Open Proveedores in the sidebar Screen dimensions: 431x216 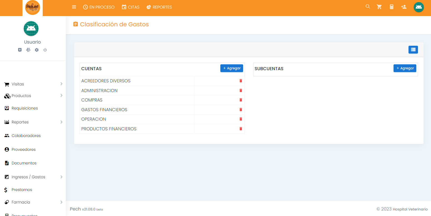click(24, 149)
